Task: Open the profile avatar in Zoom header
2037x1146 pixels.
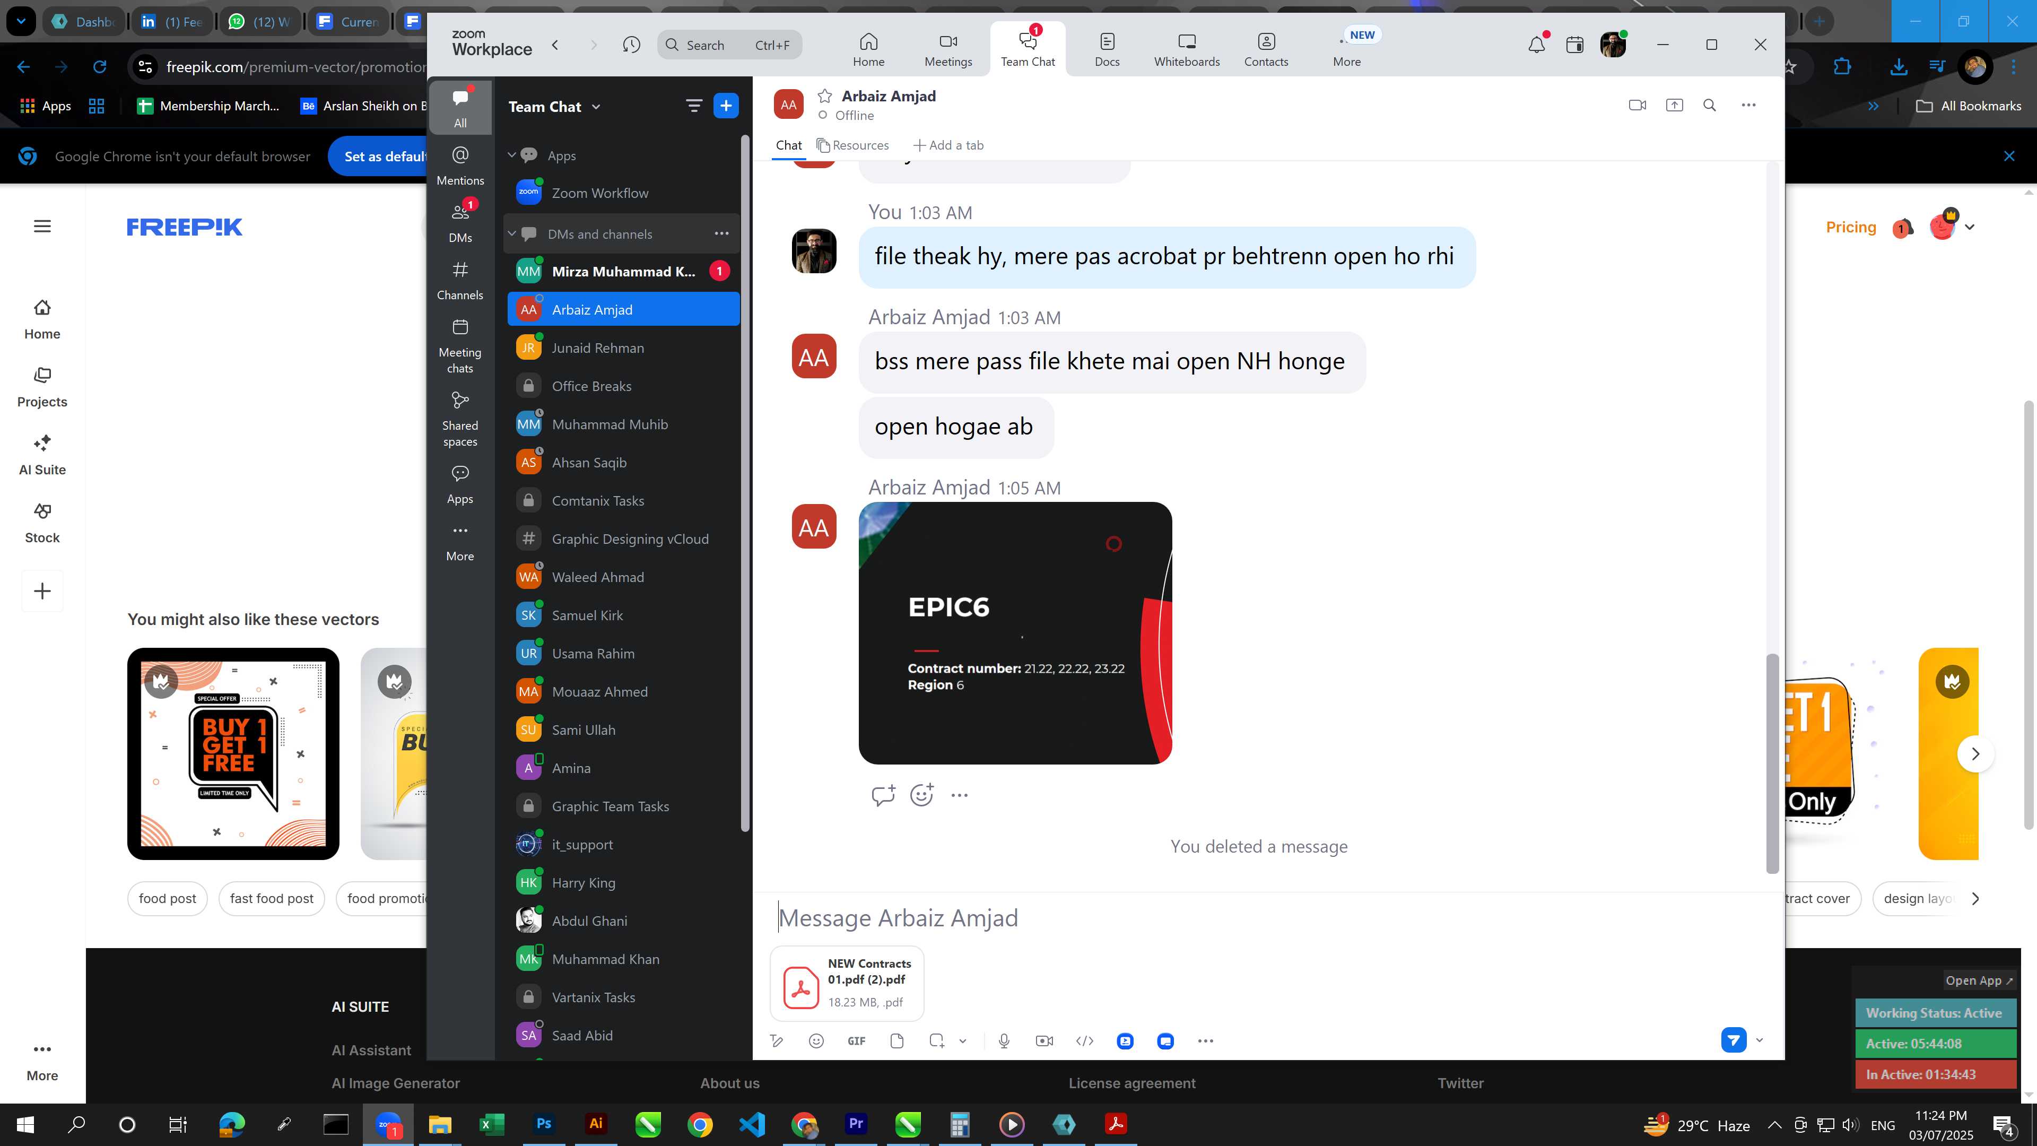Action: click(x=1613, y=44)
